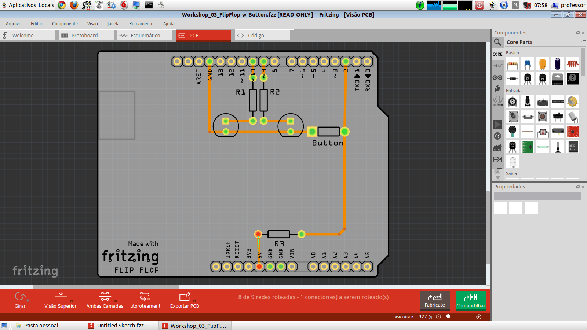Select the resistor in Básico components
The image size is (587, 330).
[513, 64]
